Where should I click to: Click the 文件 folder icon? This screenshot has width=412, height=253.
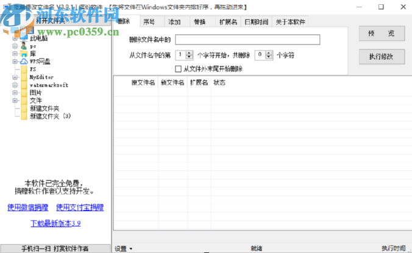pos(24,101)
